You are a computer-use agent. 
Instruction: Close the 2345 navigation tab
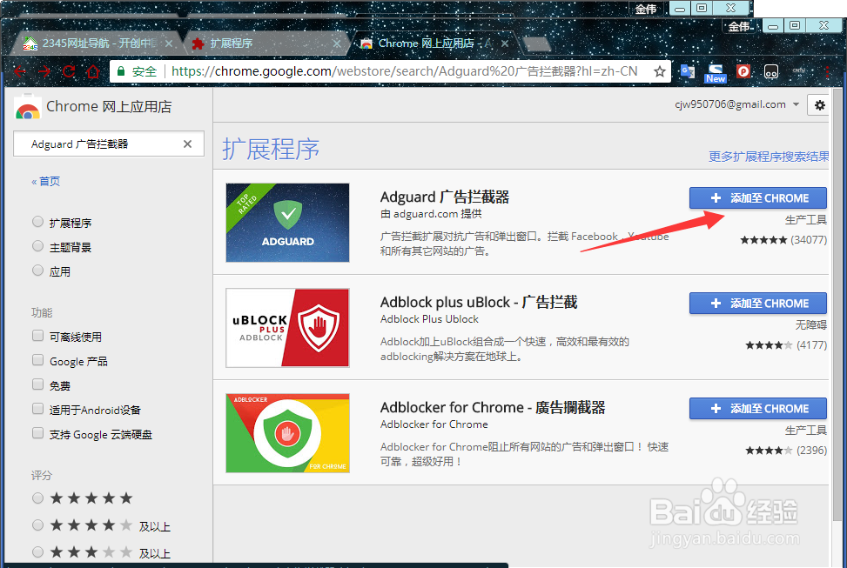coord(169,43)
